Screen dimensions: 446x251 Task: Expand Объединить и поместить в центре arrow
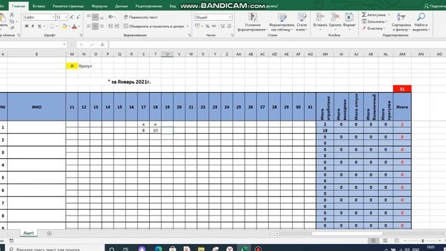click(187, 26)
